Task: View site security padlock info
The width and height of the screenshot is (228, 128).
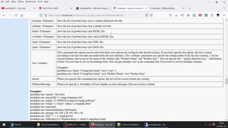Action: (x=46, y=15)
